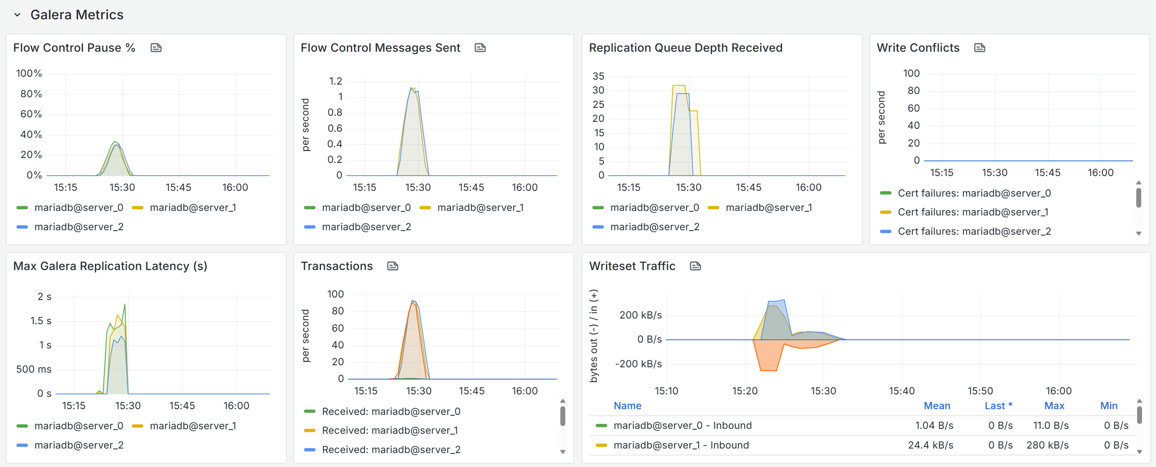Screen dimensions: 1156x467
Task: Click yellow swatch of mariadb@server_1 in Flow Control Messages
Action: 425,208
